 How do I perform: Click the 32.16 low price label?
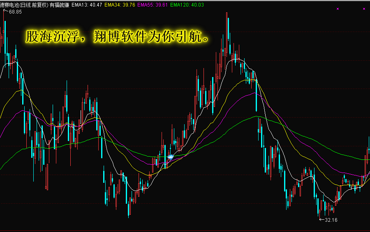[331, 220]
